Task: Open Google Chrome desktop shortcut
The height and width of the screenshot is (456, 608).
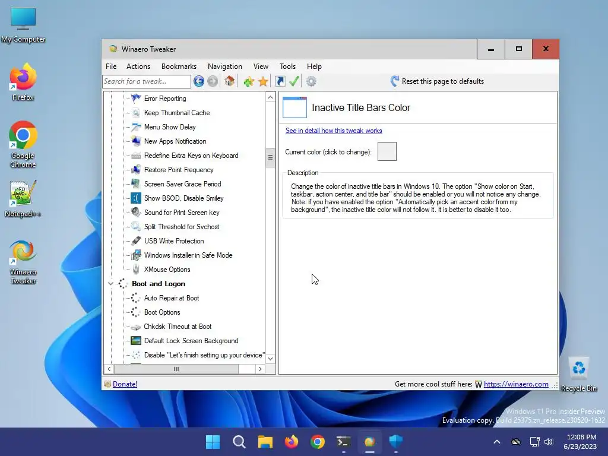Action: pos(23,144)
